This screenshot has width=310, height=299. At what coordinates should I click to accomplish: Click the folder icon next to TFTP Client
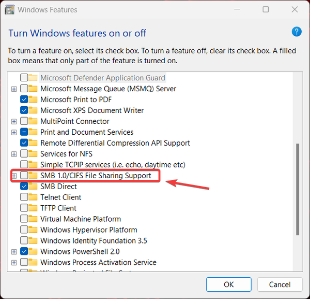point(34,208)
